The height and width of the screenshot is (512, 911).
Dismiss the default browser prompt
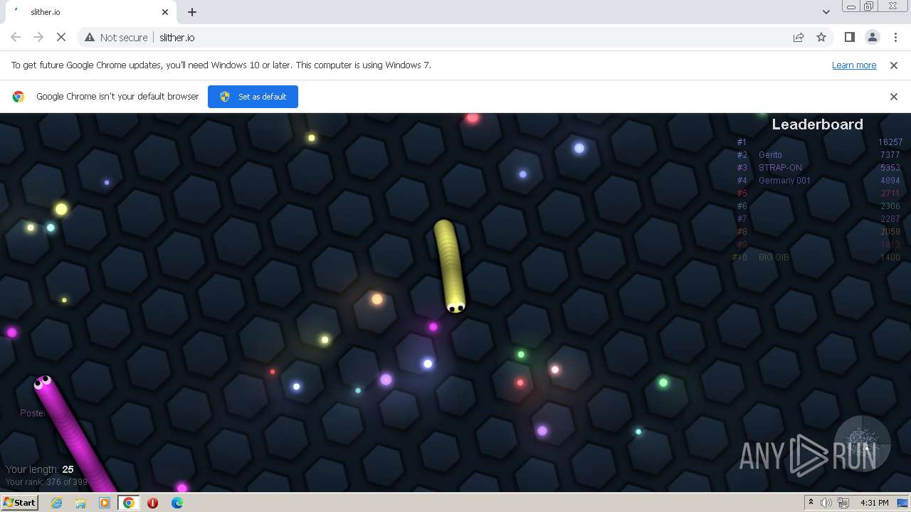tap(894, 97)
